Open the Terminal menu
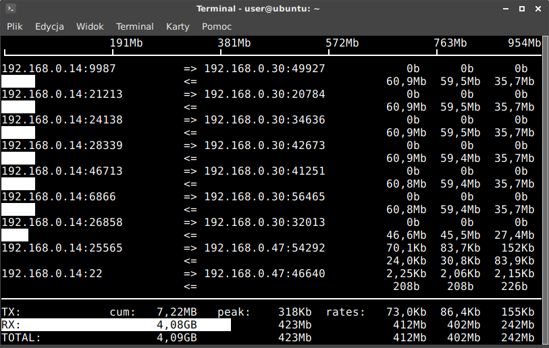 click(x=134, y=26)
